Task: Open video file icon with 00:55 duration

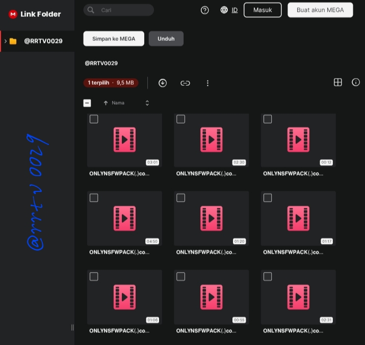Action: 212,297
